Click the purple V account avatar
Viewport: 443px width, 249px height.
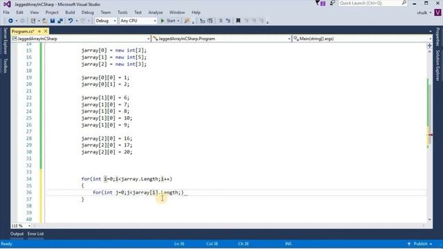437,12
